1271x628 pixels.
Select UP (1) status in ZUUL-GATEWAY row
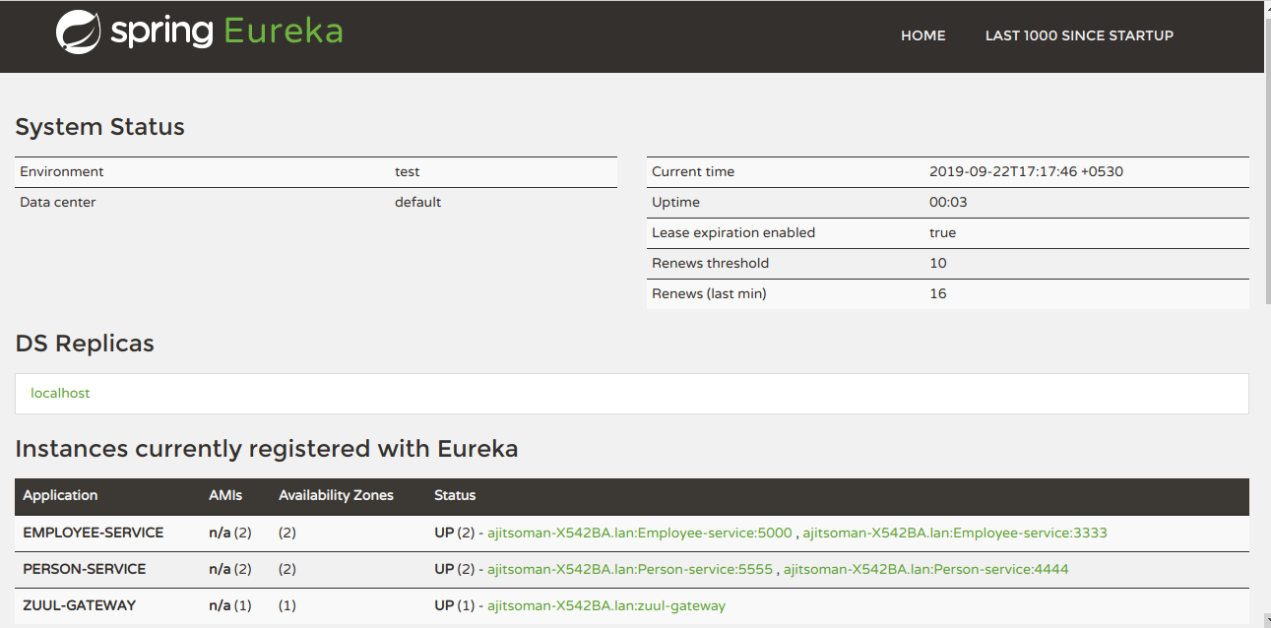point(454,605)
